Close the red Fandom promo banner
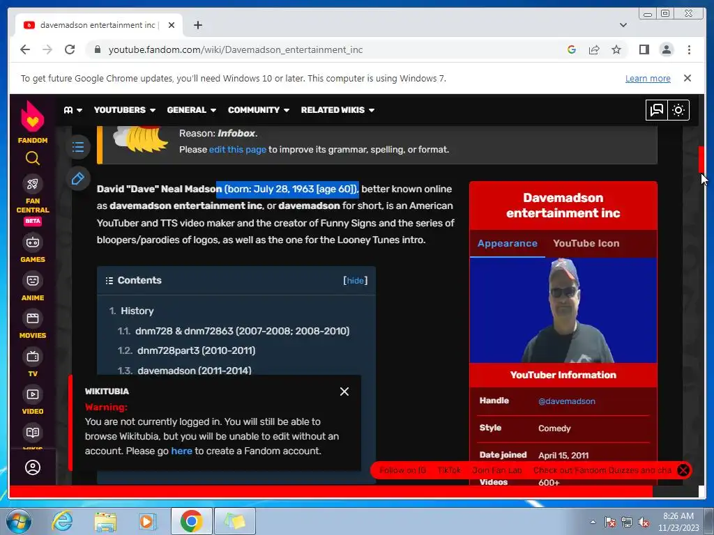Screen dimensions: 714x535 tap(683, 470)
